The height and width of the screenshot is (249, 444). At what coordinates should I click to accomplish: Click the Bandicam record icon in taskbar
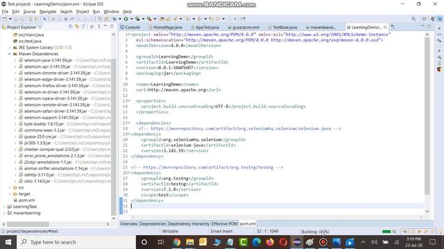point(323,242)
